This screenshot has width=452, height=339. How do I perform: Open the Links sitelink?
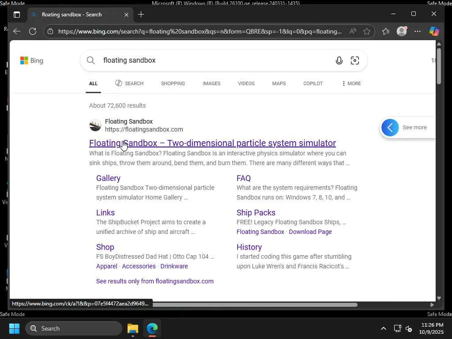(105, 212)
